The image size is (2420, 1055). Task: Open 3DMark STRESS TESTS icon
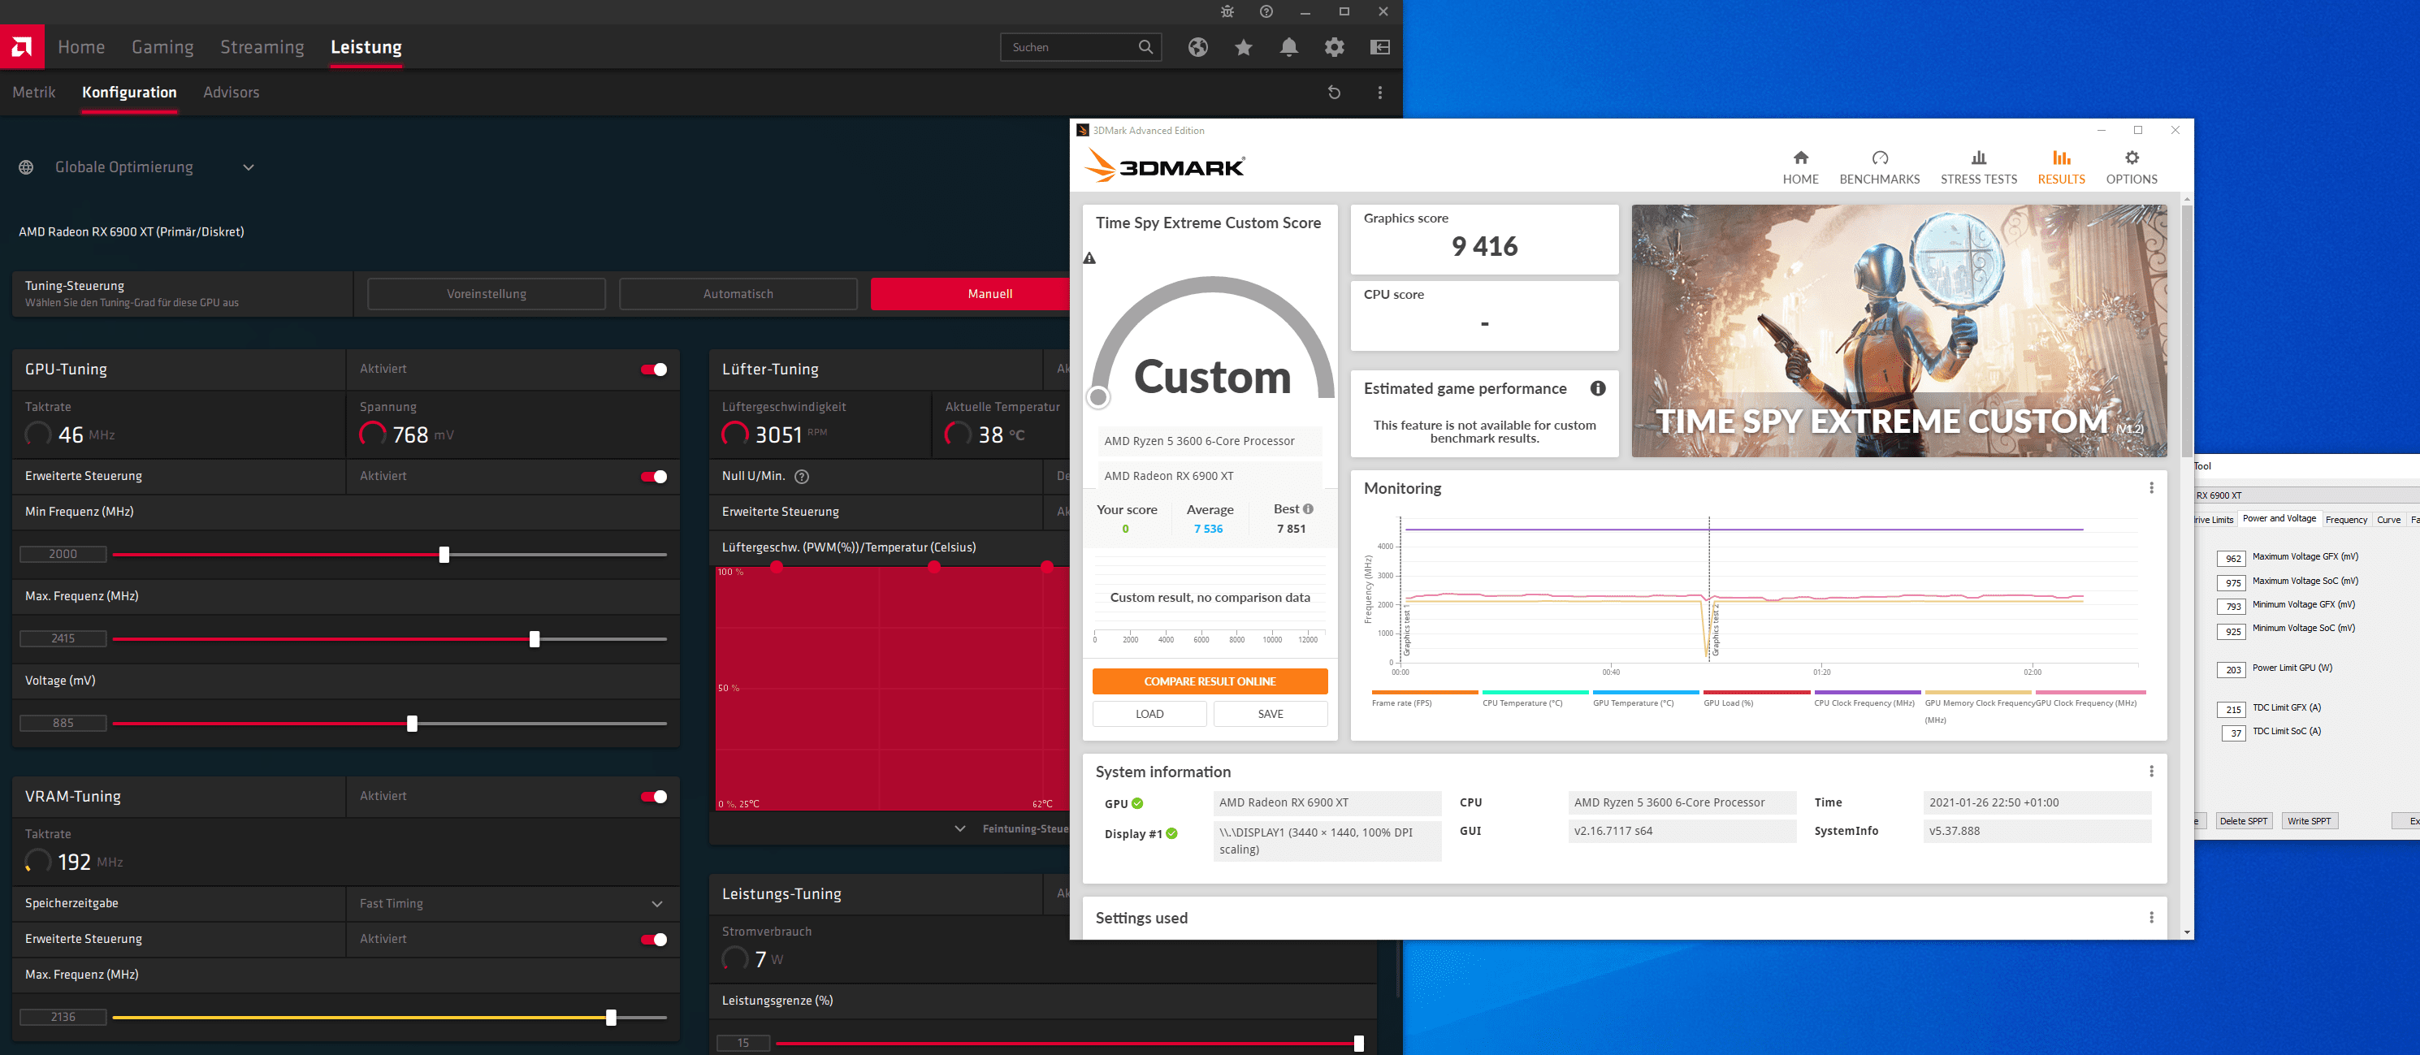click(1978, 158)
